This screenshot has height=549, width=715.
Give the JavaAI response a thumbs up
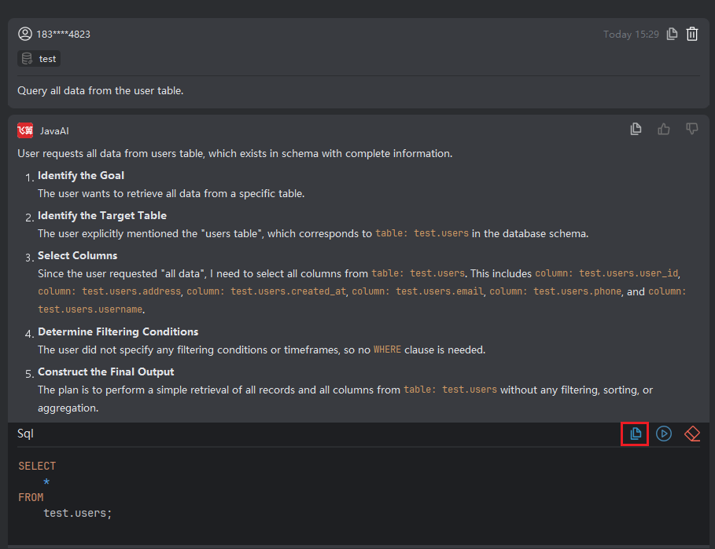pos(664,129)
